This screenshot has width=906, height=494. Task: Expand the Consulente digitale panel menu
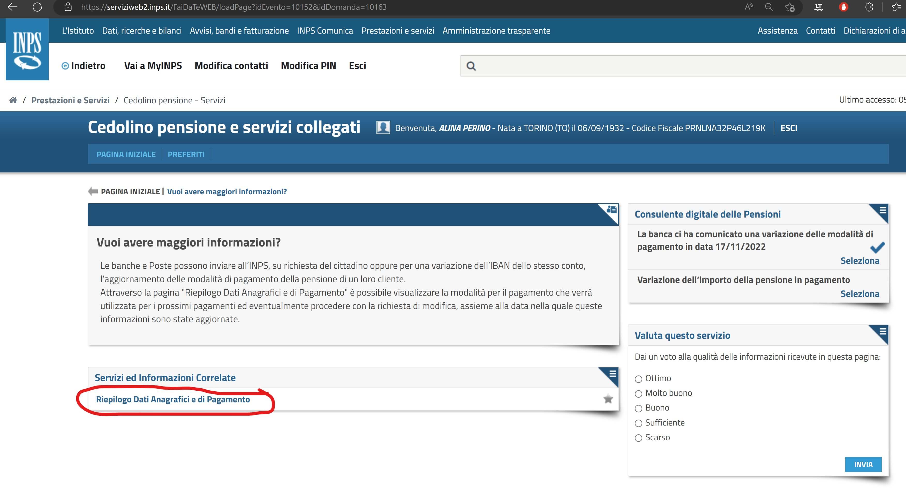[882, 210]
